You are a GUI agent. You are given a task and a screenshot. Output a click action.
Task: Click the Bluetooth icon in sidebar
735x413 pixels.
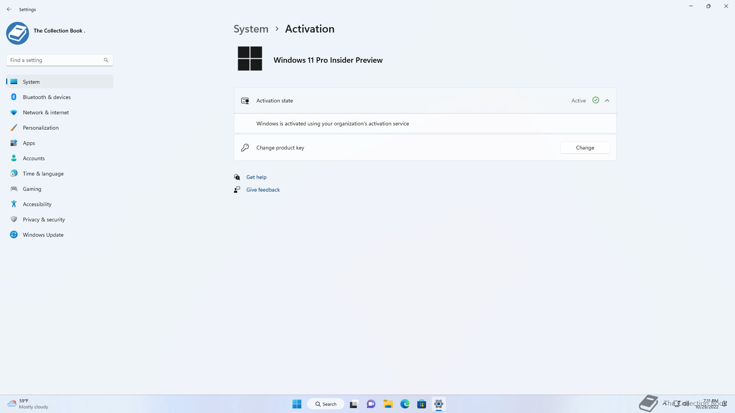tap(14, 97)
